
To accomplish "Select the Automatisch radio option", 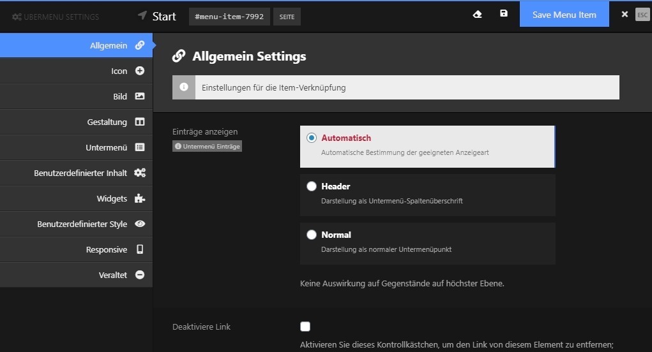I will (x=312, y=138).
